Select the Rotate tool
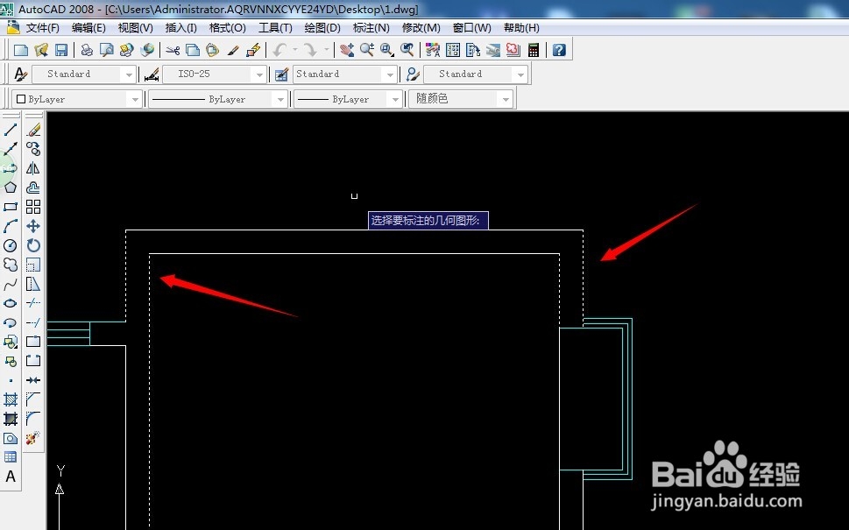The height and width of the screenshot is (530, 849). pos(33,246)
